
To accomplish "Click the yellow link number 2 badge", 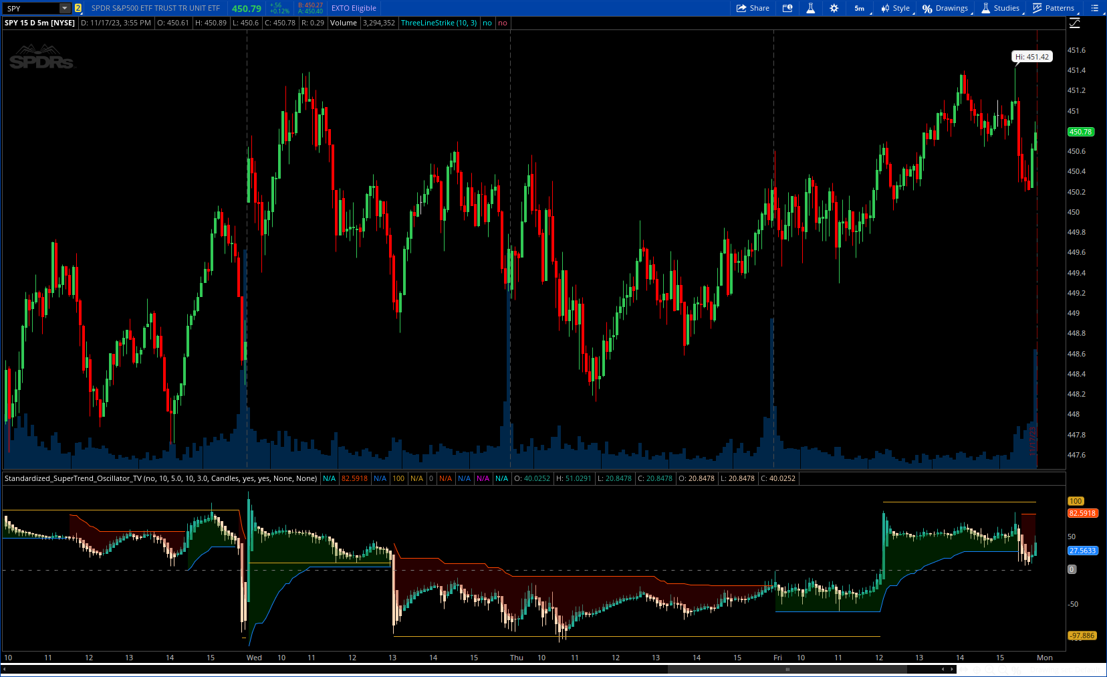I will click(78, 8).
